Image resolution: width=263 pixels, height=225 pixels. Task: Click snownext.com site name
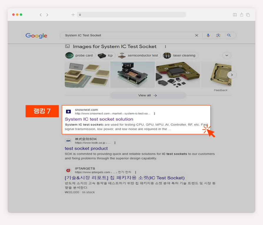pos(86,110)
